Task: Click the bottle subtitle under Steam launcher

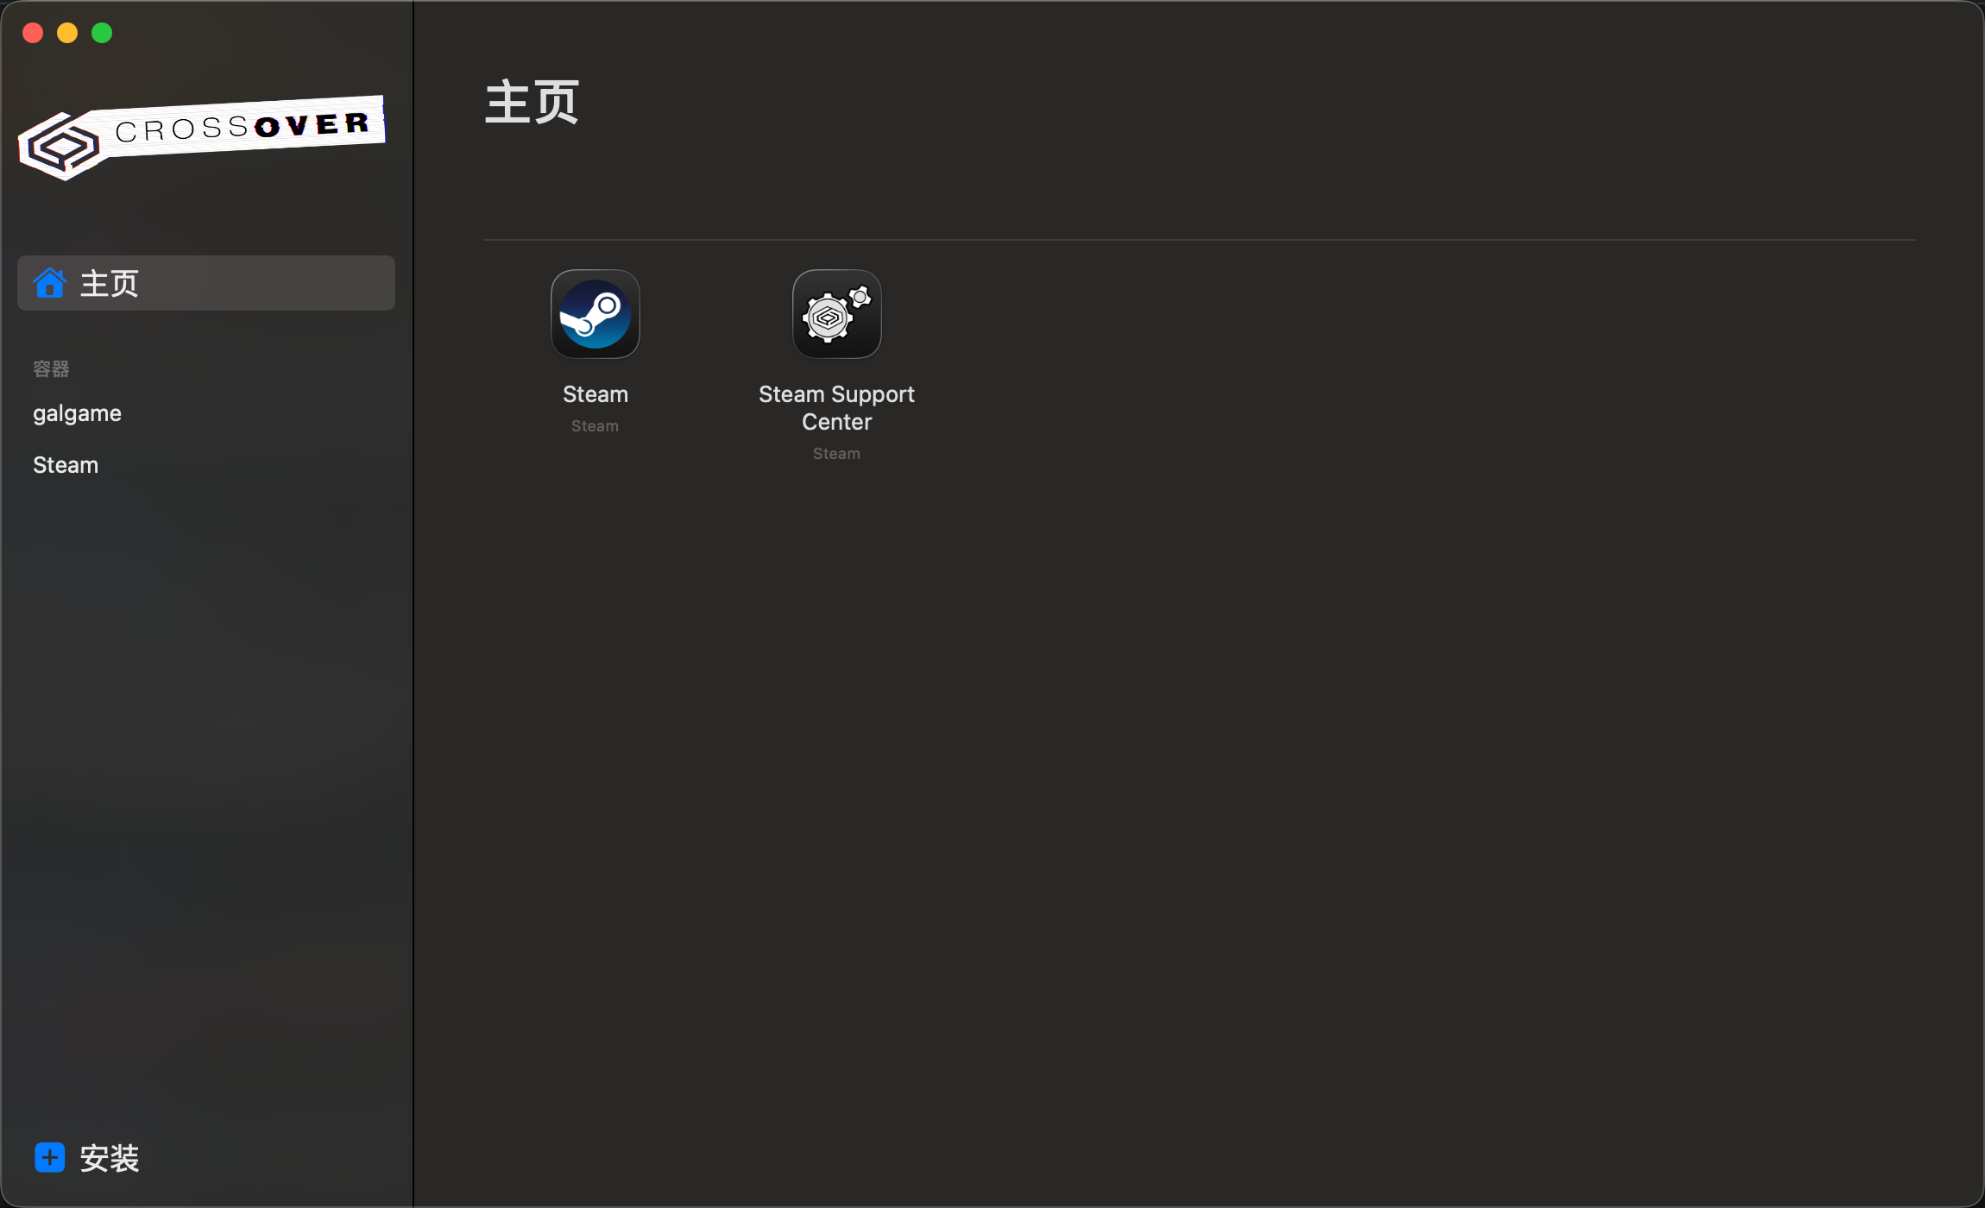Action: (x=595, y=426)
